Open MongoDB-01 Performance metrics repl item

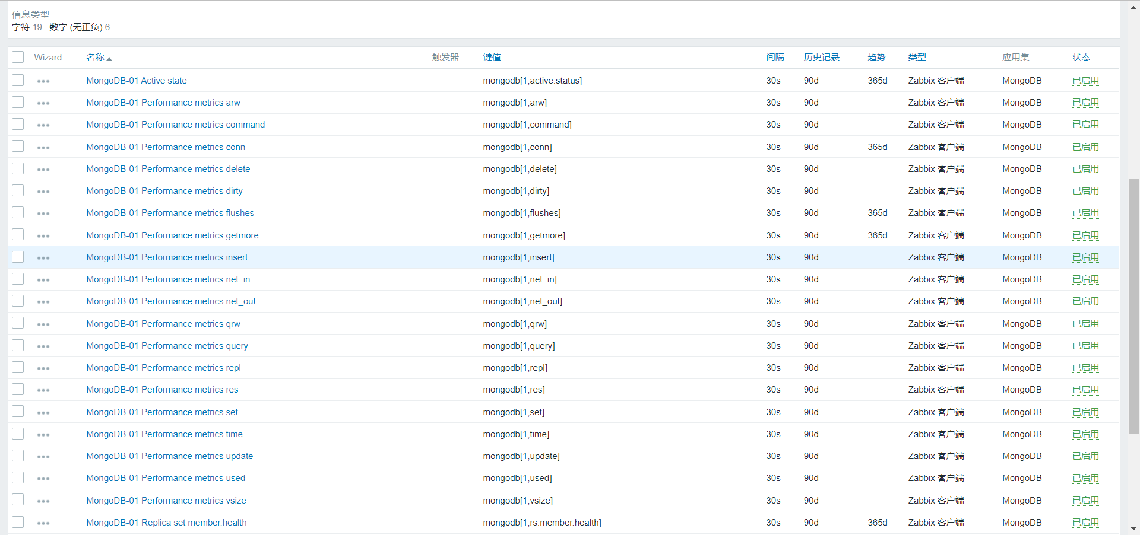coord(164,368)
